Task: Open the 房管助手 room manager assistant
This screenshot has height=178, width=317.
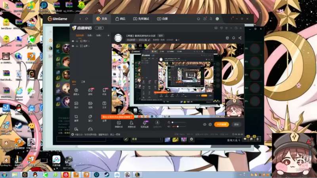Action: point(132,124)
